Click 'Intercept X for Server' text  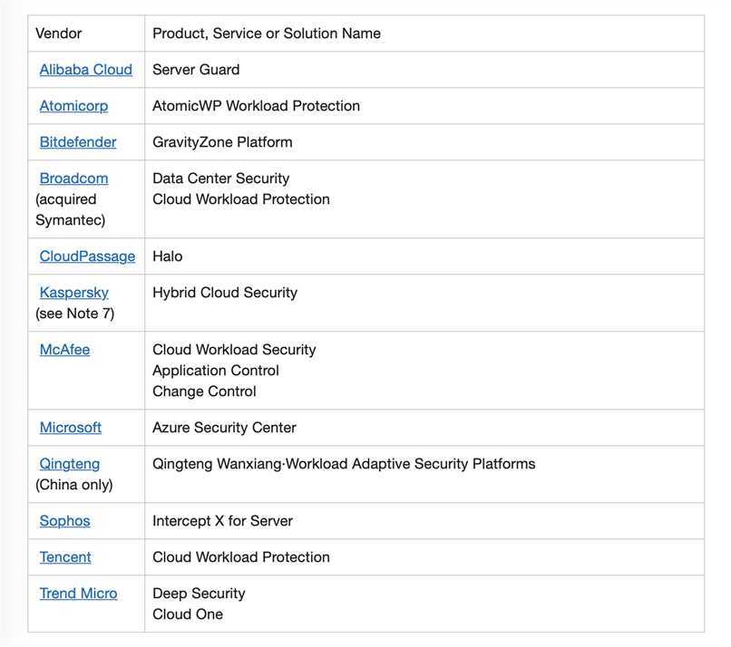click(222, 521)
